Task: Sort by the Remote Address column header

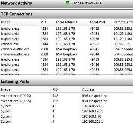Action: [x=122, y=22]
